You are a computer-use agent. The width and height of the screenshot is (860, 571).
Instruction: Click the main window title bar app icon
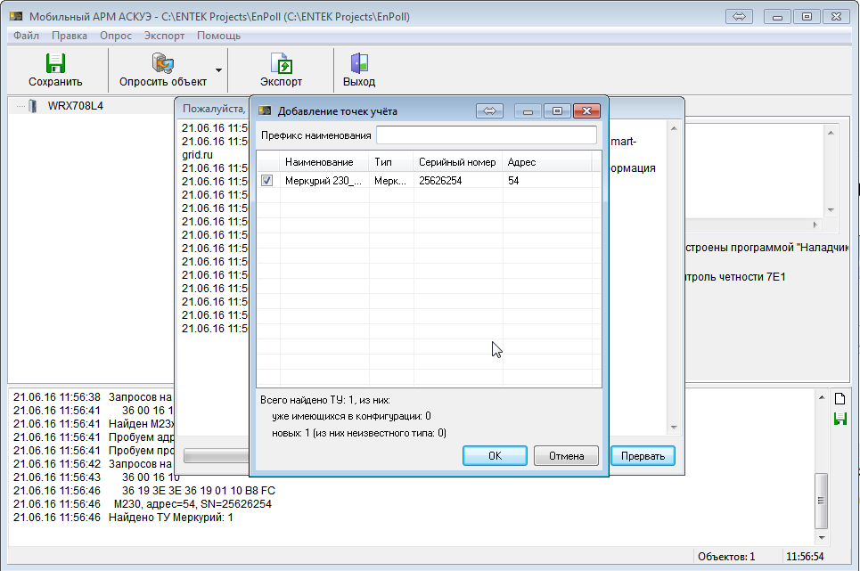pyautogui.click(x=16, y=16)
